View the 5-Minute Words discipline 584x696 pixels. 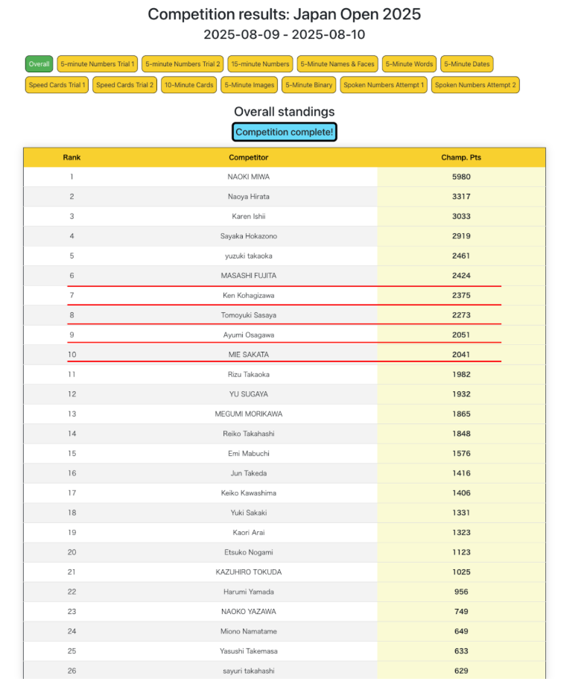tap(409, 64)
